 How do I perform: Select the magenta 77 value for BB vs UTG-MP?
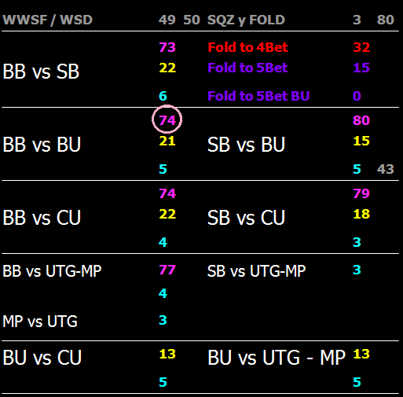[x=167, y=270]
